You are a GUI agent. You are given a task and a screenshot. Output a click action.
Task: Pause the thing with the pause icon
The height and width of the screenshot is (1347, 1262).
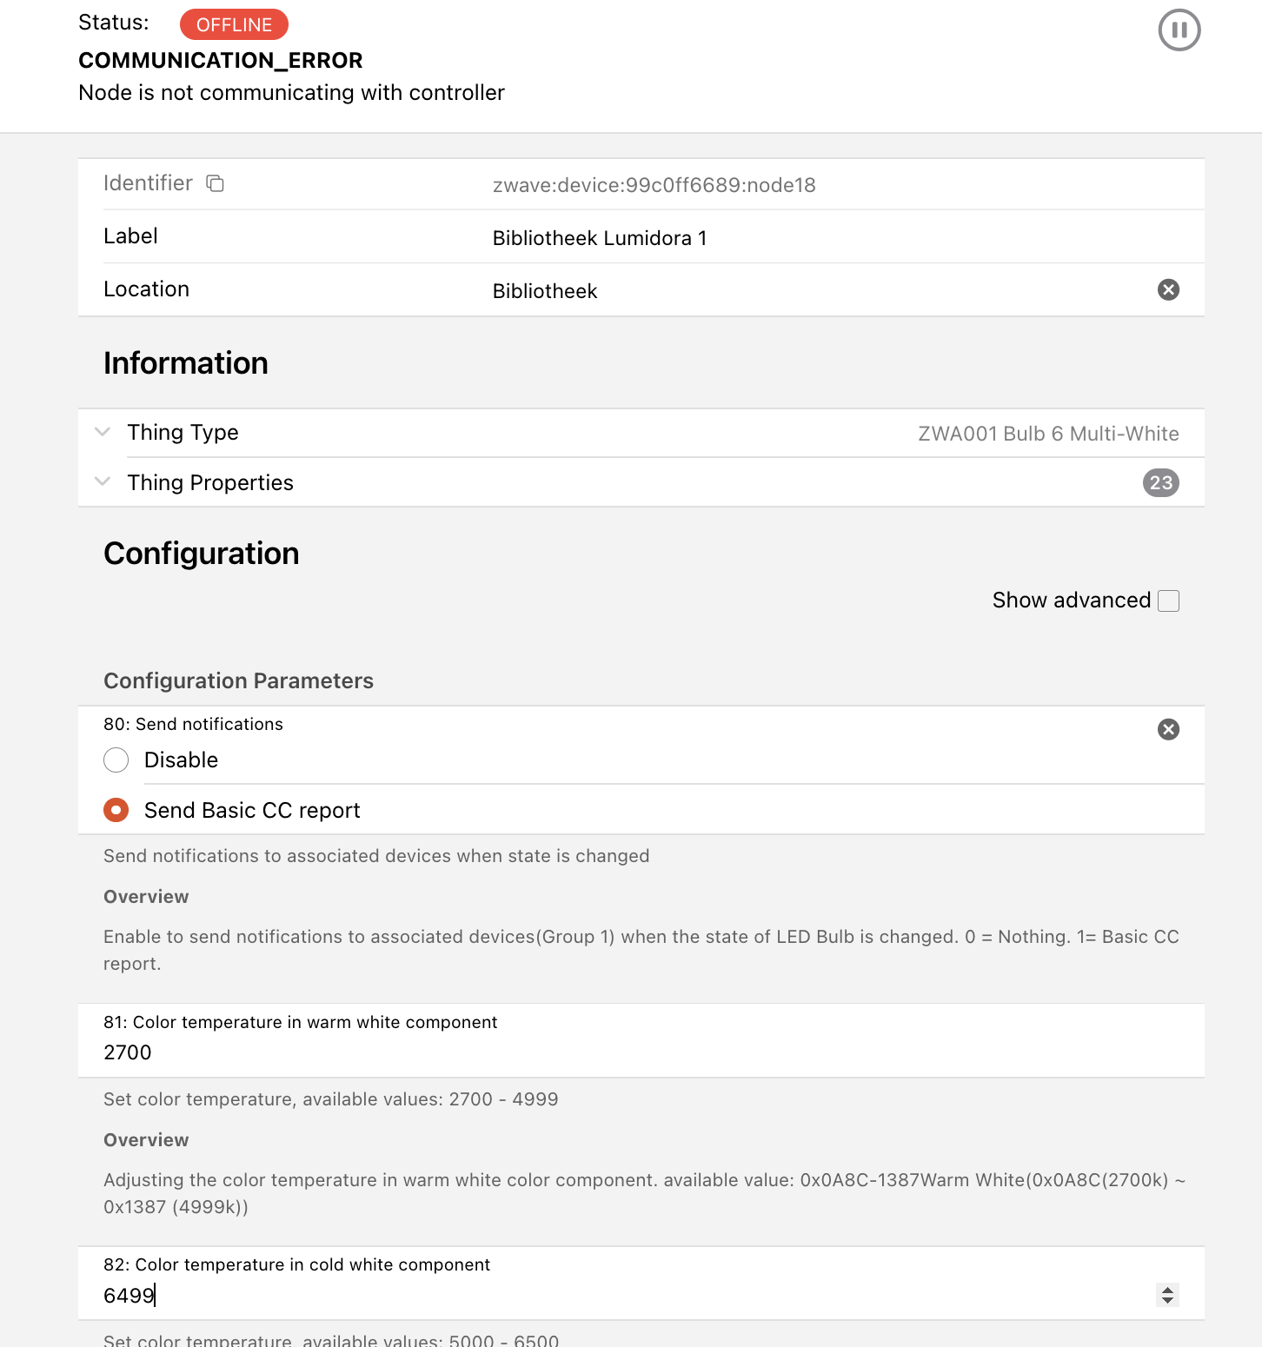[x=1179, y=30]
